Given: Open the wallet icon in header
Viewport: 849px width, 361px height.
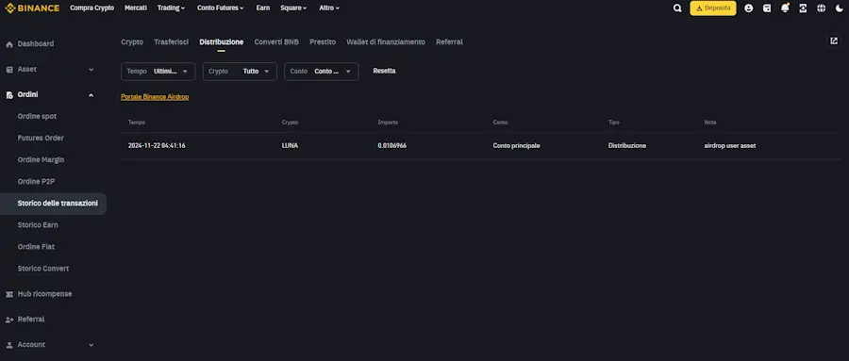Looking at the screenshot, I should click(x=767, y=8).
